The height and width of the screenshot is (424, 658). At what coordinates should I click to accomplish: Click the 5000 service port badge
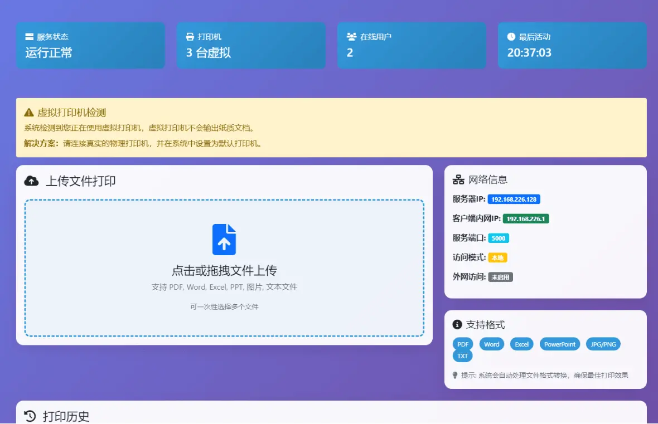[498, 238]
